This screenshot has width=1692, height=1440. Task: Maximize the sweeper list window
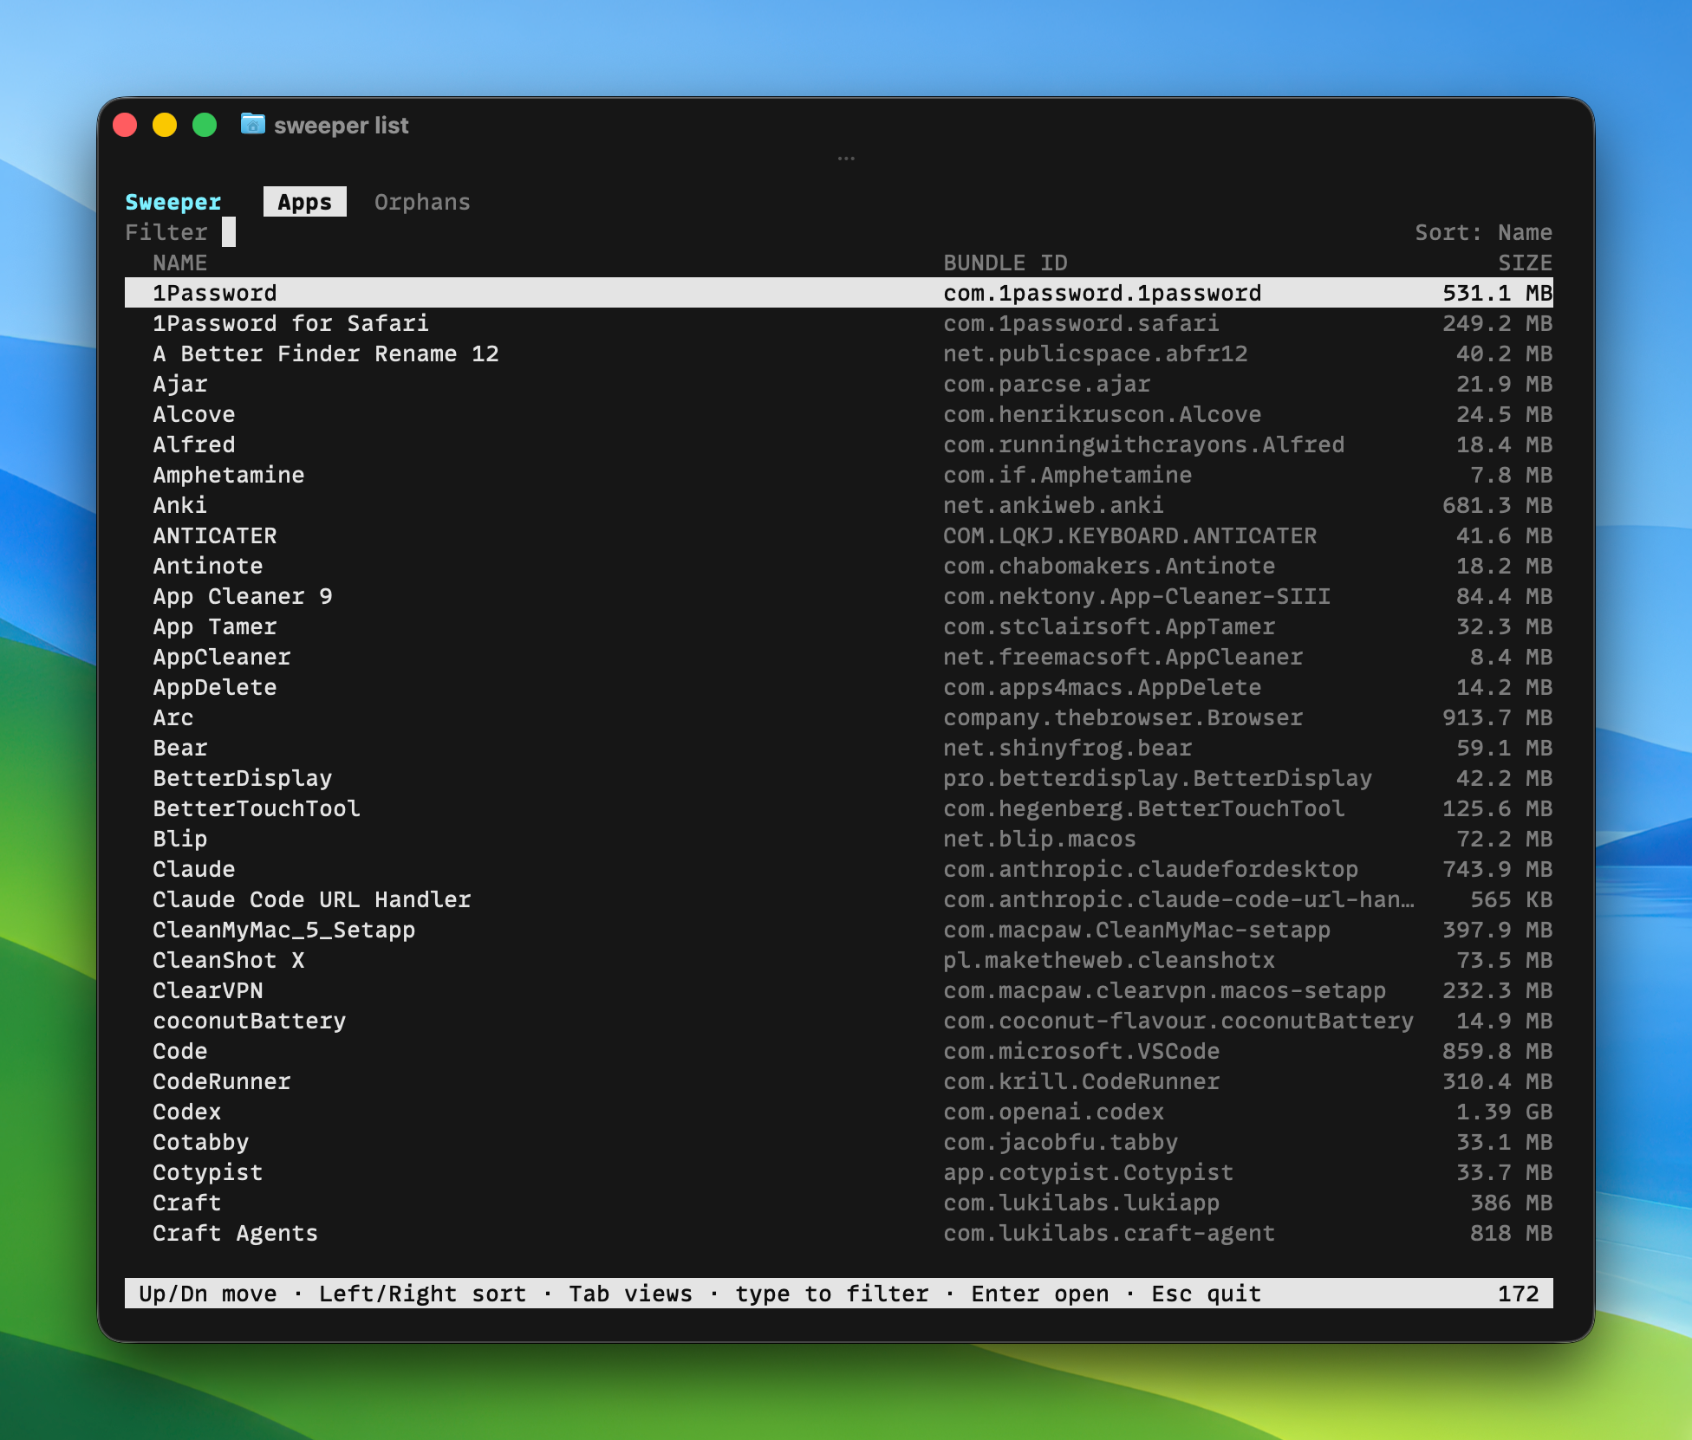click(x=205, y=126)
